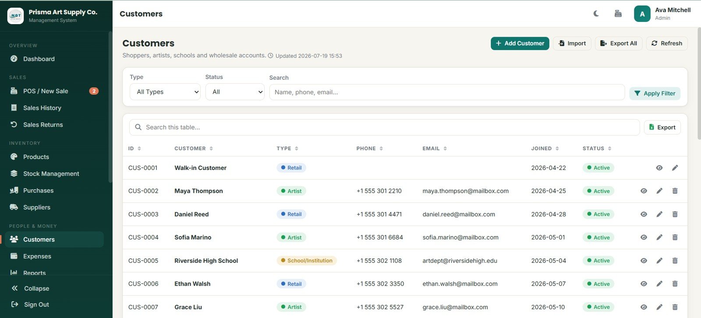Click Prisma Art Supply Co. logo
Viewport: 701px width, 318px height.
click(15, 16)
